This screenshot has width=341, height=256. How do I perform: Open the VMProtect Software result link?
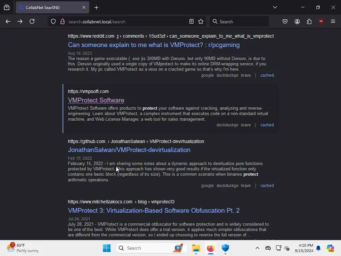point(96,100)
